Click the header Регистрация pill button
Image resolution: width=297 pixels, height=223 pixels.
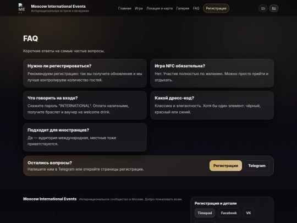pyautogui.click(x=216, y=8)
